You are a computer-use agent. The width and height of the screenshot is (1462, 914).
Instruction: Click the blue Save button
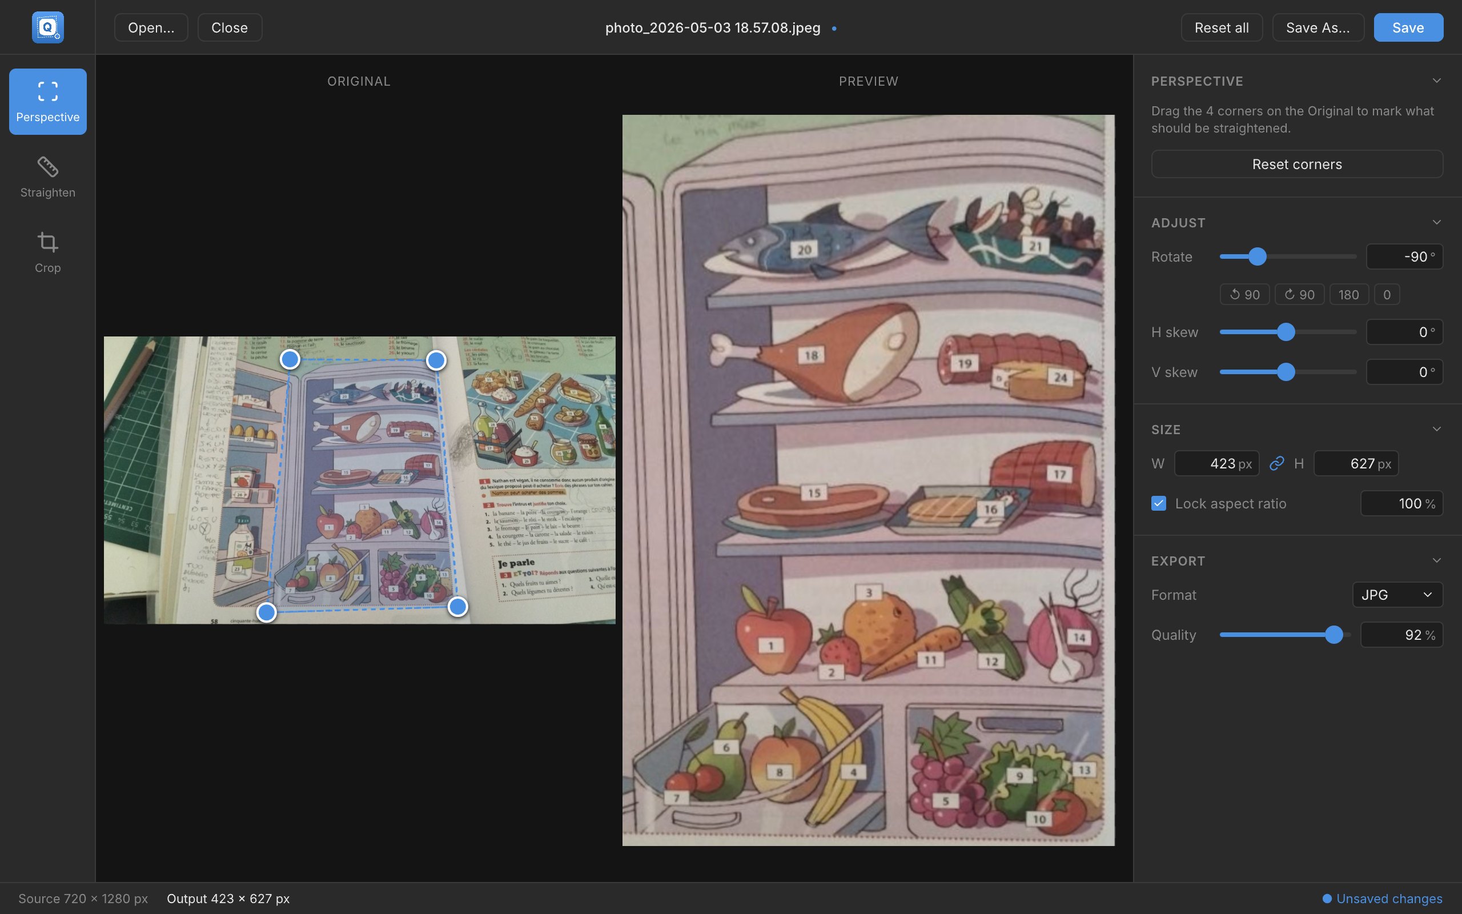pos(1408,28)
